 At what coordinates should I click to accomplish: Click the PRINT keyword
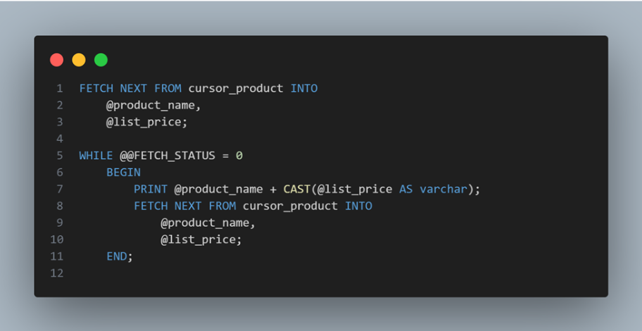click(x=150, y=189)
